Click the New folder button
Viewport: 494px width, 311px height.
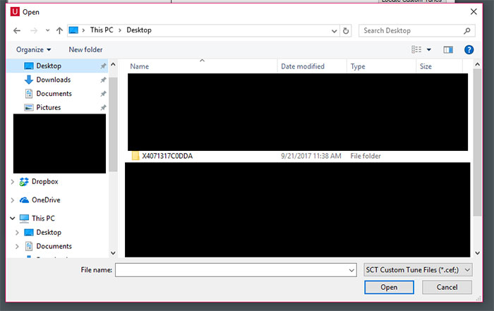(85, 49)
